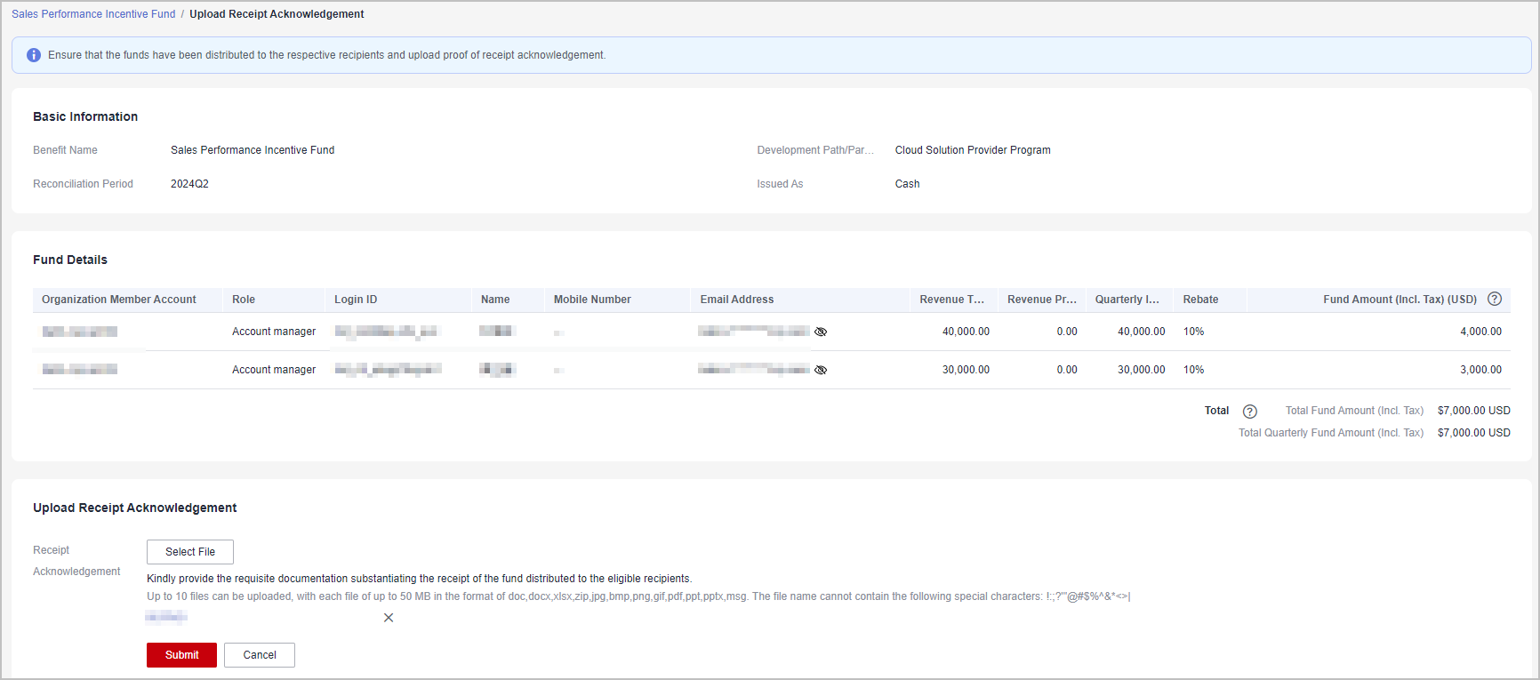Open Sales Performance Incentive Fund breadcrumb link
The height and width of the screenshot is (680, 1540).
pos(93,14)
